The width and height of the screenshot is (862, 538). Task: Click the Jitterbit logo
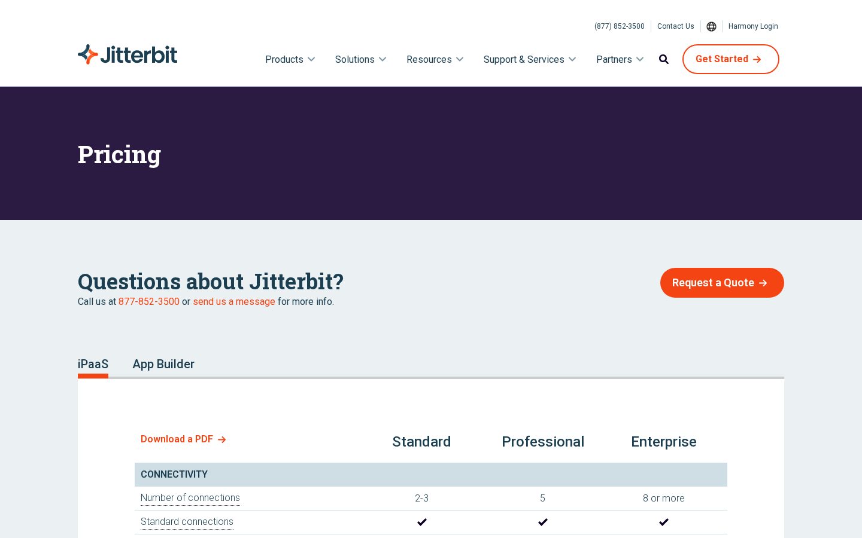coord(128,54)
